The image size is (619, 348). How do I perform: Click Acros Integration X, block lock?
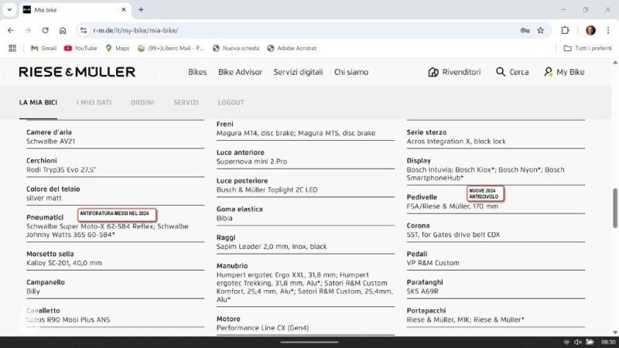pos(456,142)
